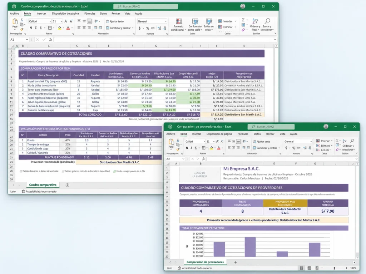Open Formato condicional in the cotizaciones window
Viewport: 366px width, 274px height.
coord(179,25)
